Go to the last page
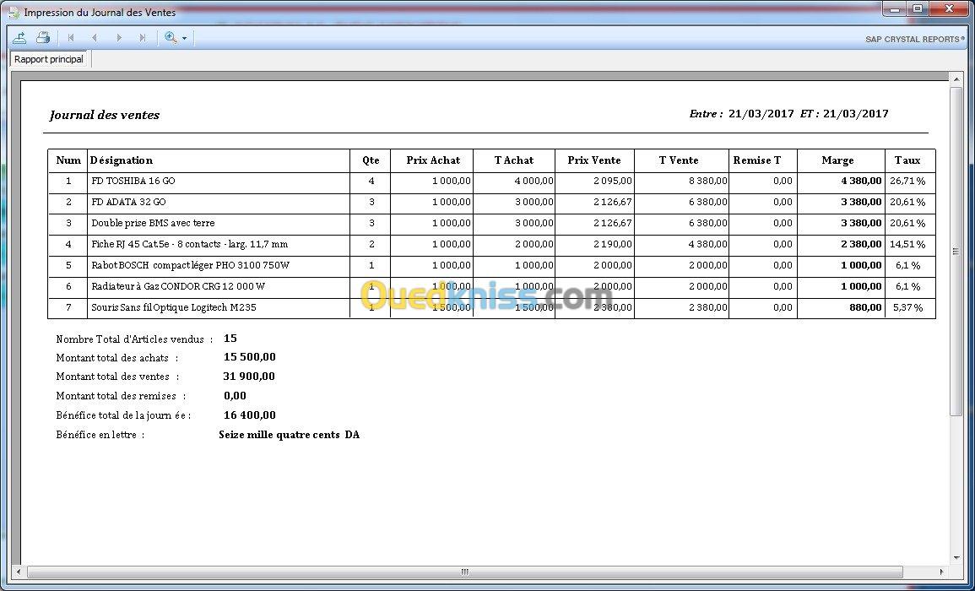 coord(143,38)
